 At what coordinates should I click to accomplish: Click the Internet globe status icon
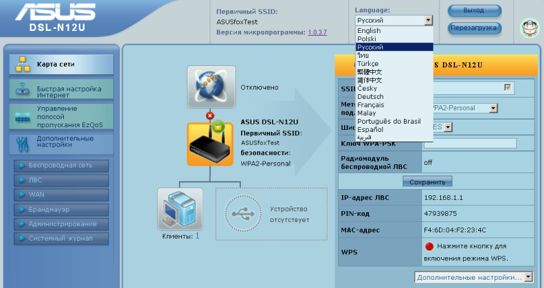[212, 87]
